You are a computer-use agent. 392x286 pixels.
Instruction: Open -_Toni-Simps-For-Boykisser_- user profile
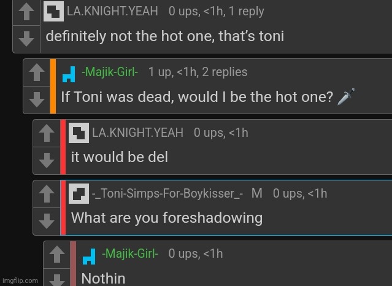point(167,193)
